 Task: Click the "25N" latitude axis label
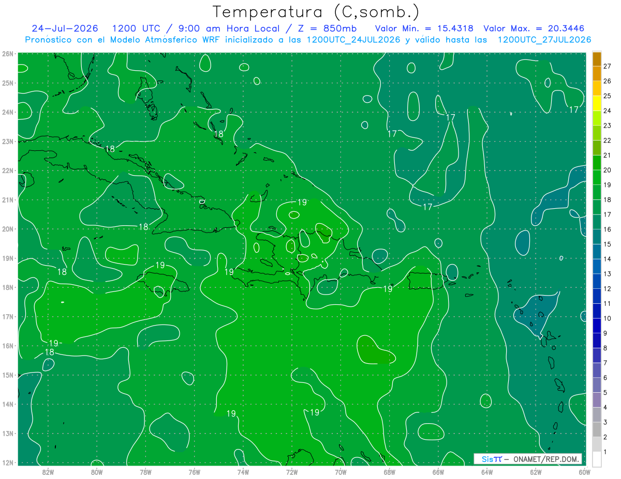(x=8, y=83)
